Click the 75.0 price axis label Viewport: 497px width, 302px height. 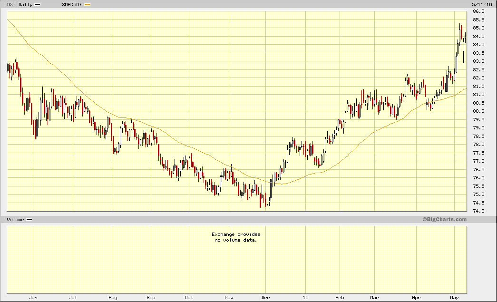coord(478,194)
